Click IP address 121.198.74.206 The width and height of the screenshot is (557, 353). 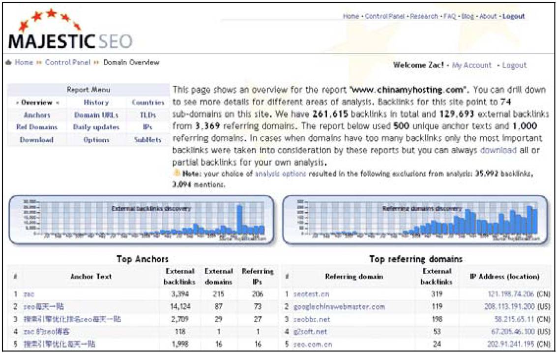tap(511, 294)
